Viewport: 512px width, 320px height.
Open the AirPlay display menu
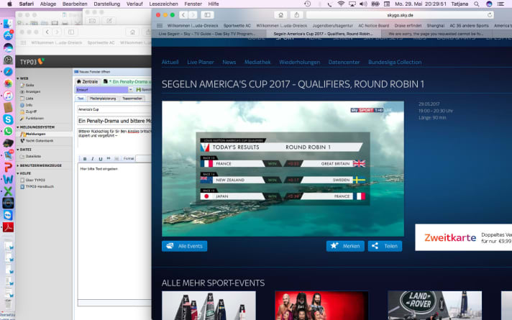352,4
